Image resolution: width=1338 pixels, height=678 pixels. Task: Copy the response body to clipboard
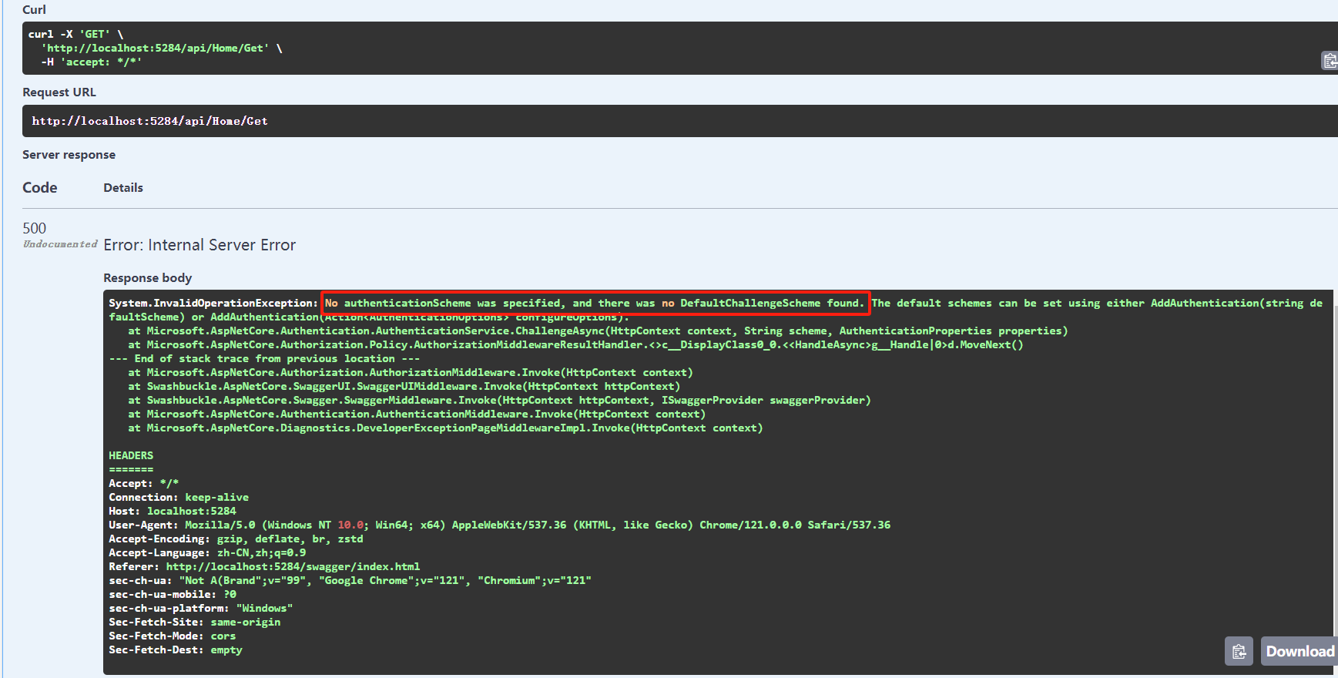point(1239,651)
